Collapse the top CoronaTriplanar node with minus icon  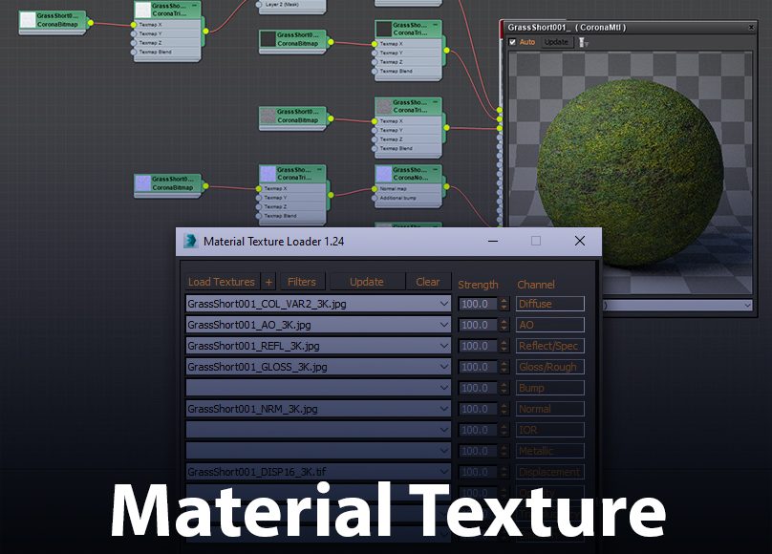coord(195,6)
